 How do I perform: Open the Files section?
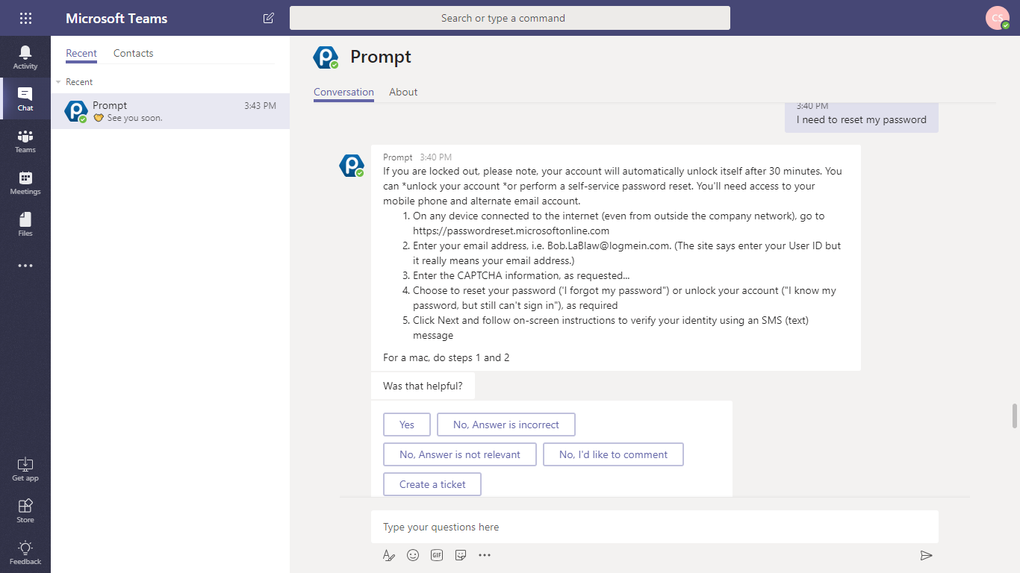[25, 224]
